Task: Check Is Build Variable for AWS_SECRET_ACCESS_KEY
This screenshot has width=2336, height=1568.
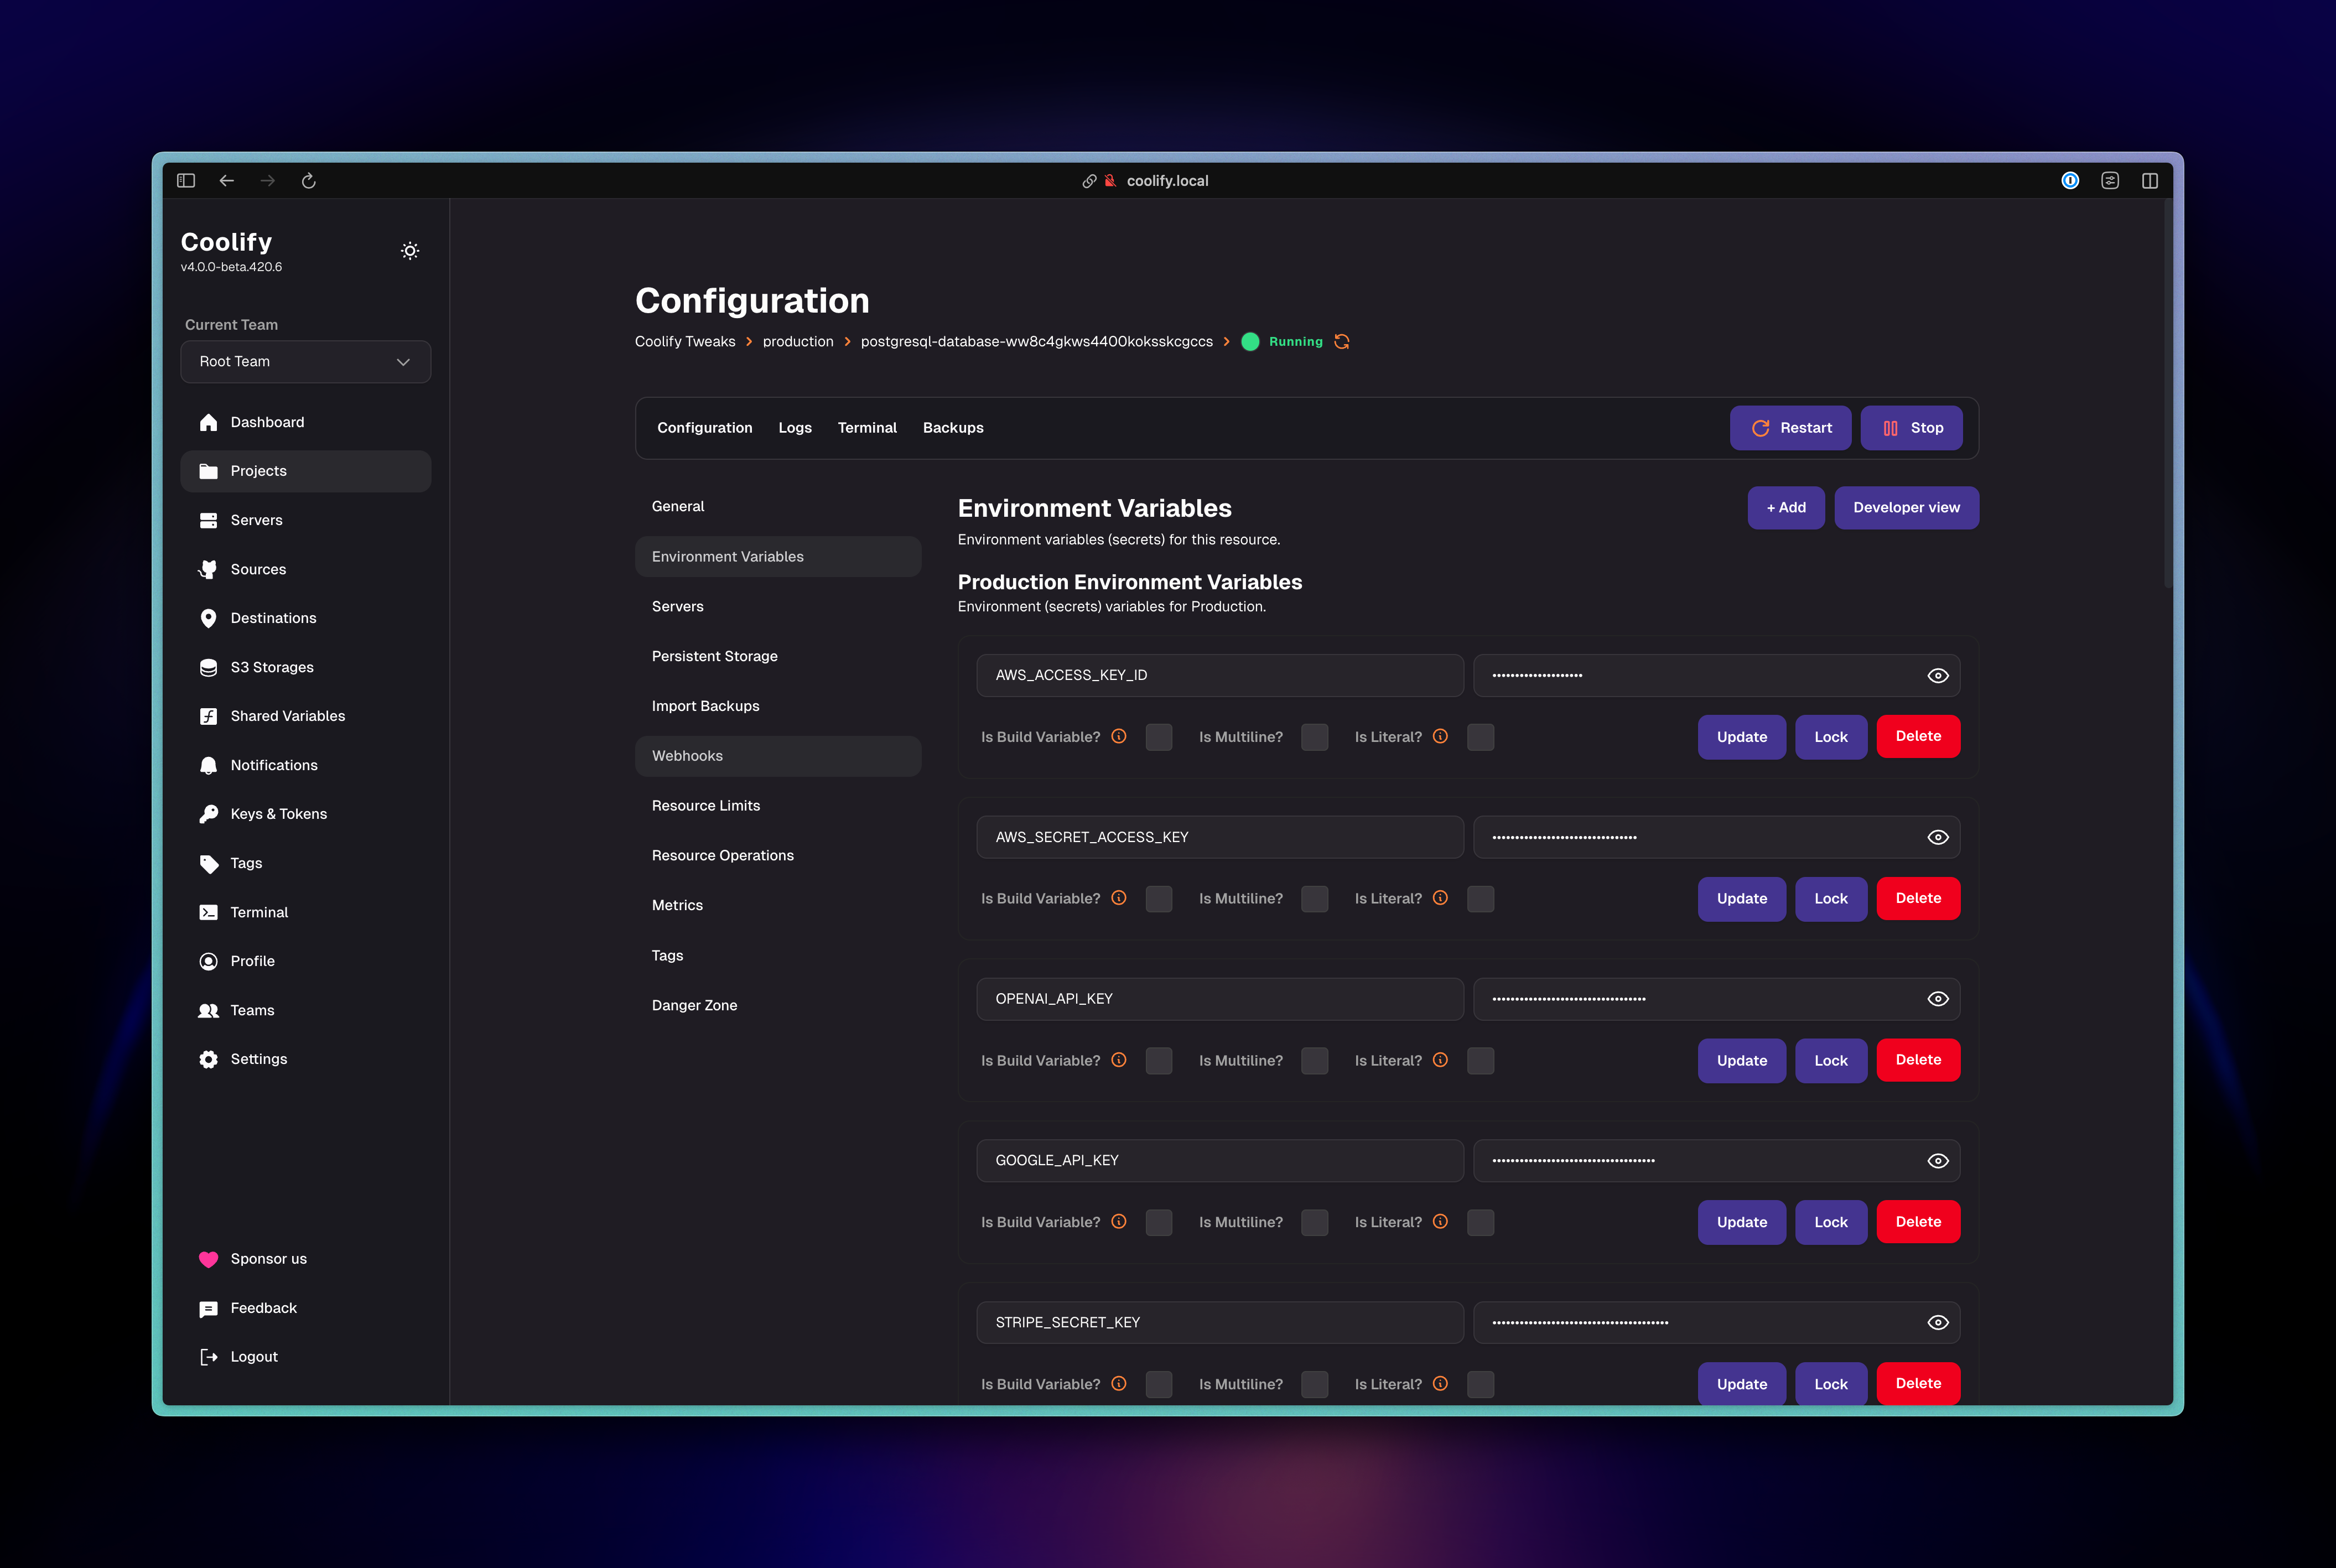Action: tap(1158, 899)
